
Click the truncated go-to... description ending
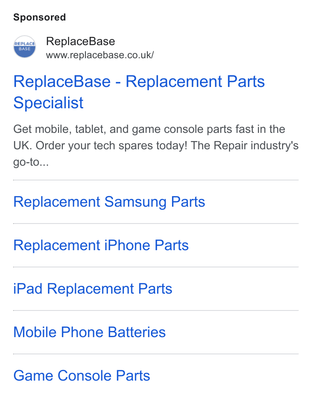point(31,162)
